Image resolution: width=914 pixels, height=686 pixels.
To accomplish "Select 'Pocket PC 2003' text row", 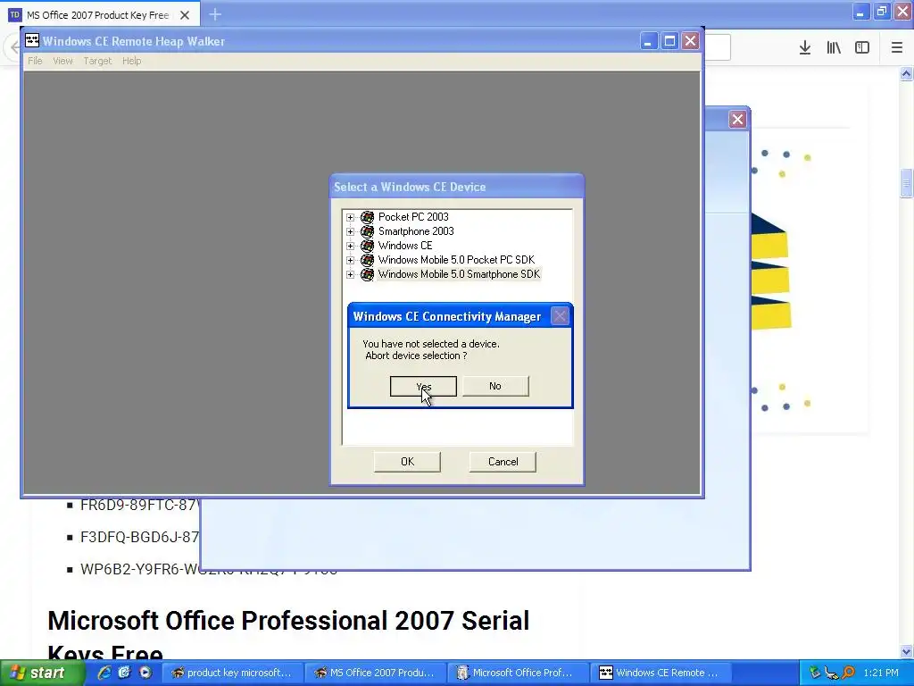I will 413,217.
